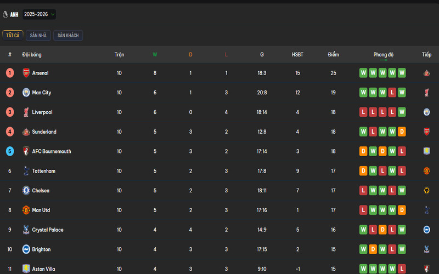Click Liverpool's first L form badge
Screen dimensions: 439x274
click(x=363, y=112)
